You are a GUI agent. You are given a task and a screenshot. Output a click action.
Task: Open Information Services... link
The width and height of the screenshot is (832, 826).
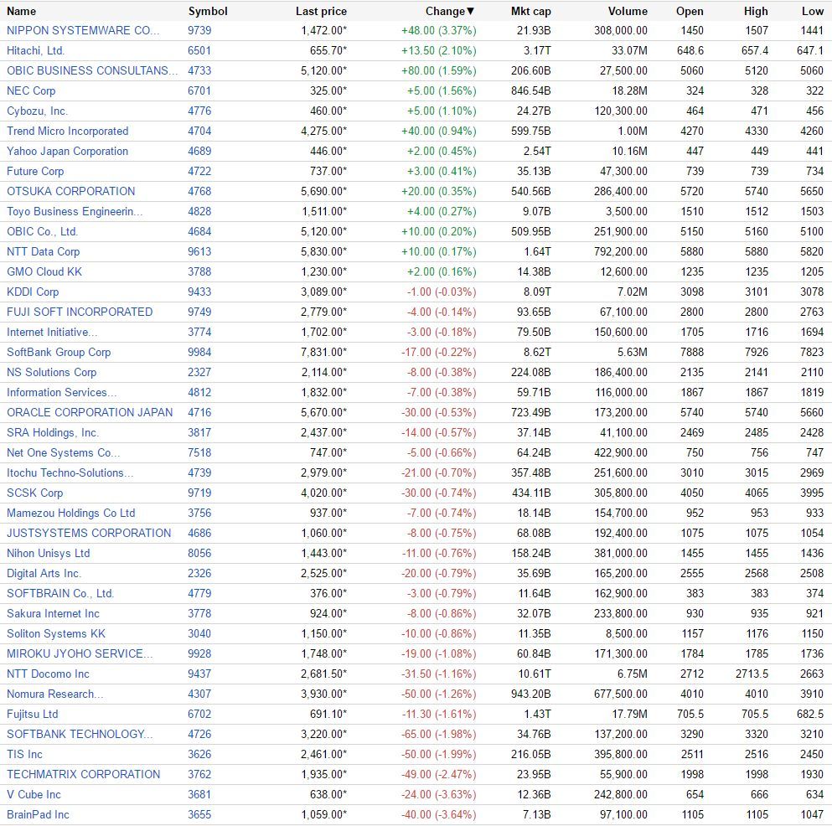coord(61,393)
